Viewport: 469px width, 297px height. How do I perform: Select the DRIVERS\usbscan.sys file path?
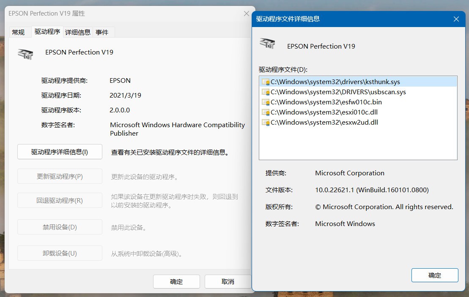click(358, 92)
